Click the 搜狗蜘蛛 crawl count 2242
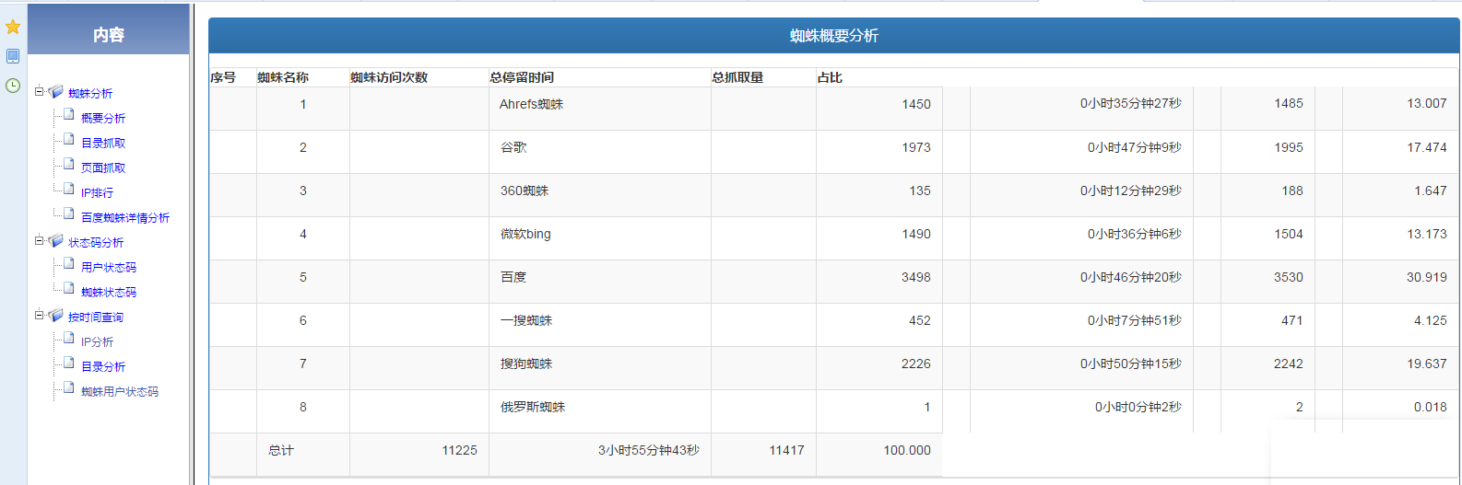This screenshot has height=485, width=1462. pyautogui.click(x=1289, y=364)
